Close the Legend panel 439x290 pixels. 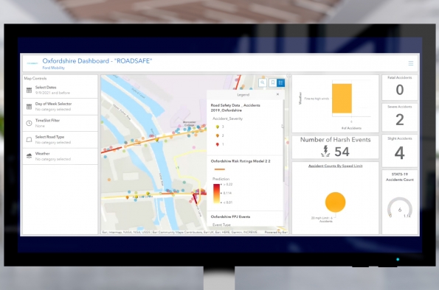(x=277, y=94)
